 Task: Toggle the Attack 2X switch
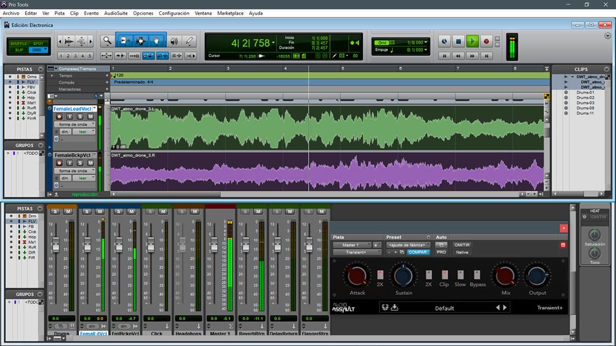(380, 275)
